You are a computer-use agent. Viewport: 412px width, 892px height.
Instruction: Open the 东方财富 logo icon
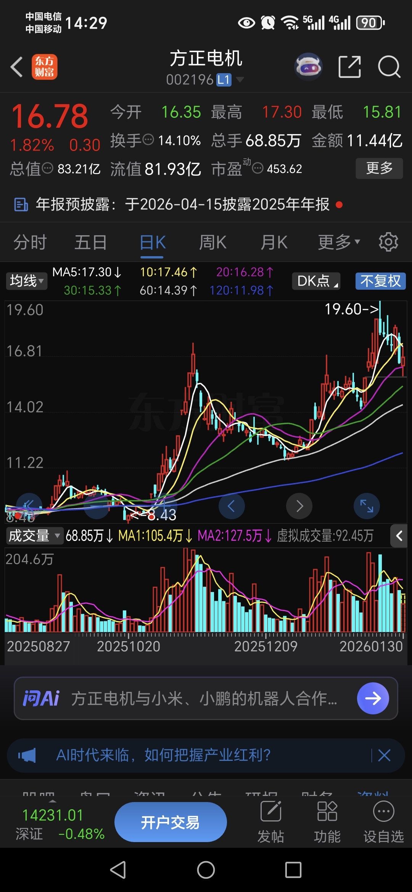point(45,67)
